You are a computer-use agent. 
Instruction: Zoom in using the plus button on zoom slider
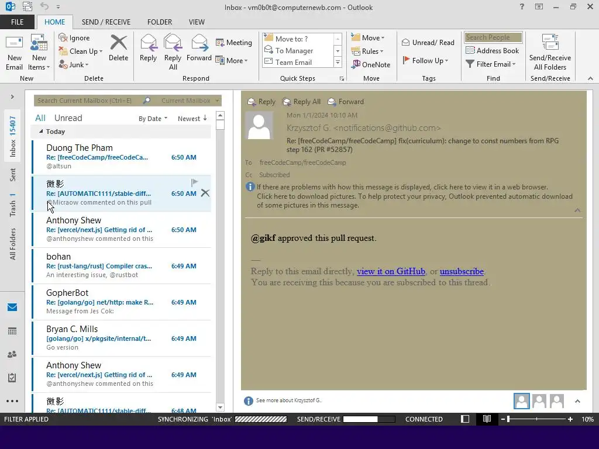[x=570, y=419]
